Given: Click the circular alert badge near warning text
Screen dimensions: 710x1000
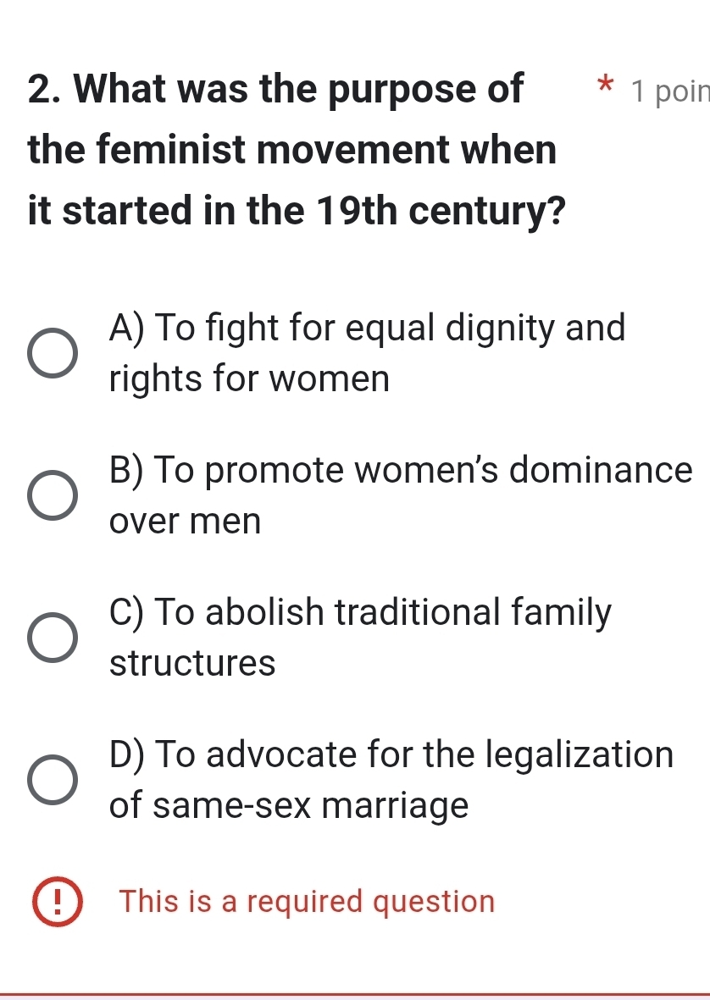Looking at the screenshot, I should [56, 901].
